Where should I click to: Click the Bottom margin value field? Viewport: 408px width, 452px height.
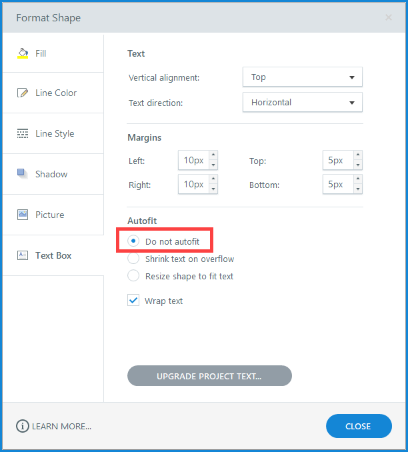(338, 184)
